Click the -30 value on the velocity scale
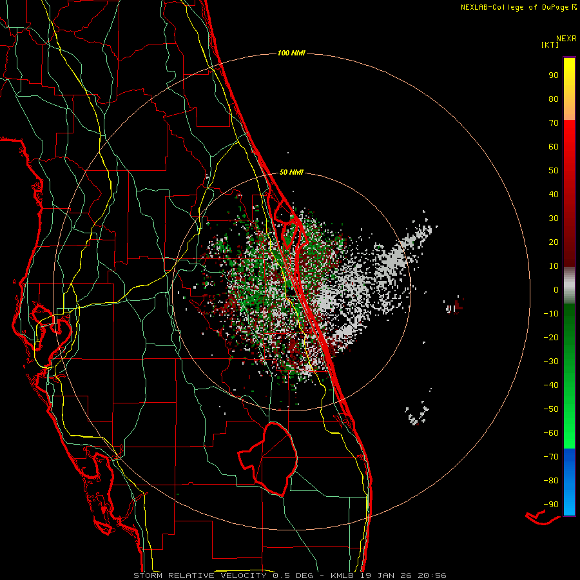This screenshot has width=580, height=580. coord(551,362)
